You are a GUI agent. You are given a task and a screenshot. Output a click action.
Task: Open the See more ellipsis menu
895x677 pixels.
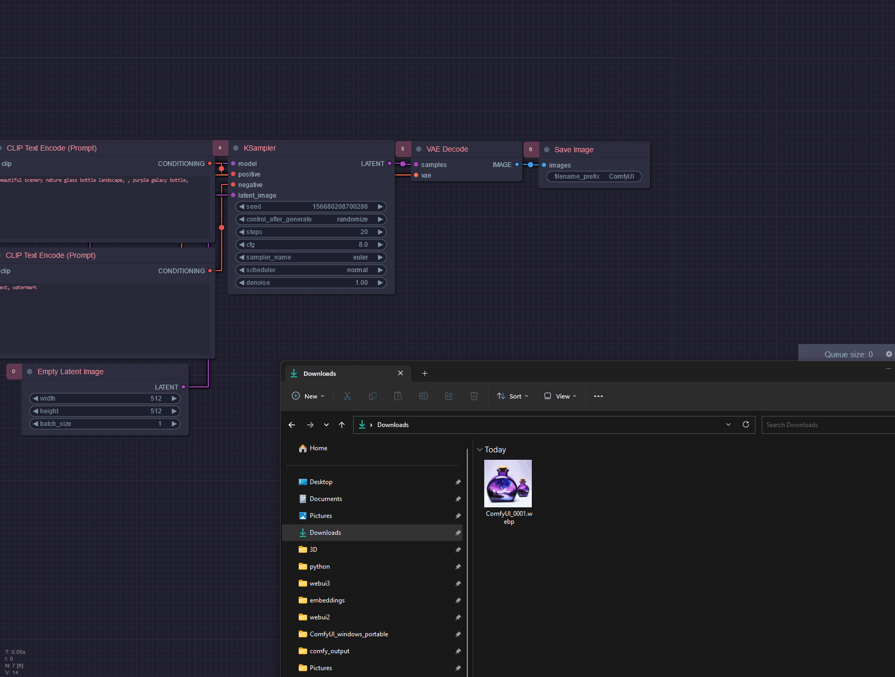[x=598, y=396]
